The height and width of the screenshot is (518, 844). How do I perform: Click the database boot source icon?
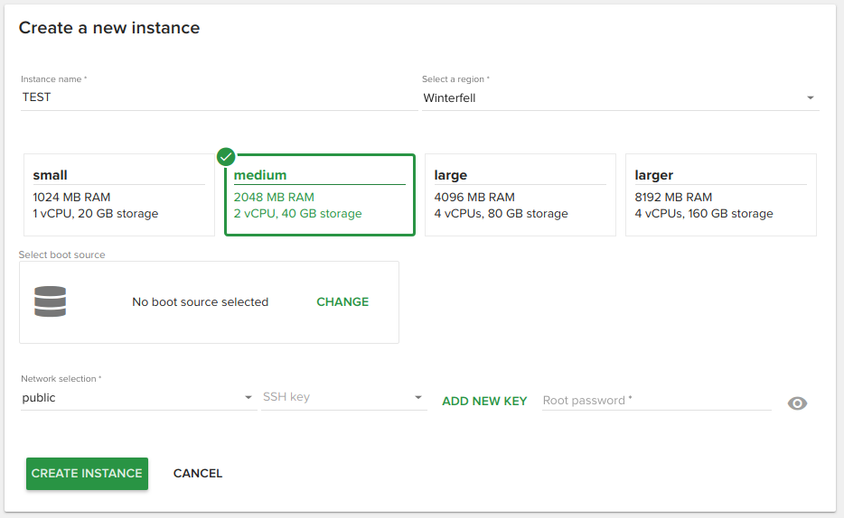click(x=51, y=301)
